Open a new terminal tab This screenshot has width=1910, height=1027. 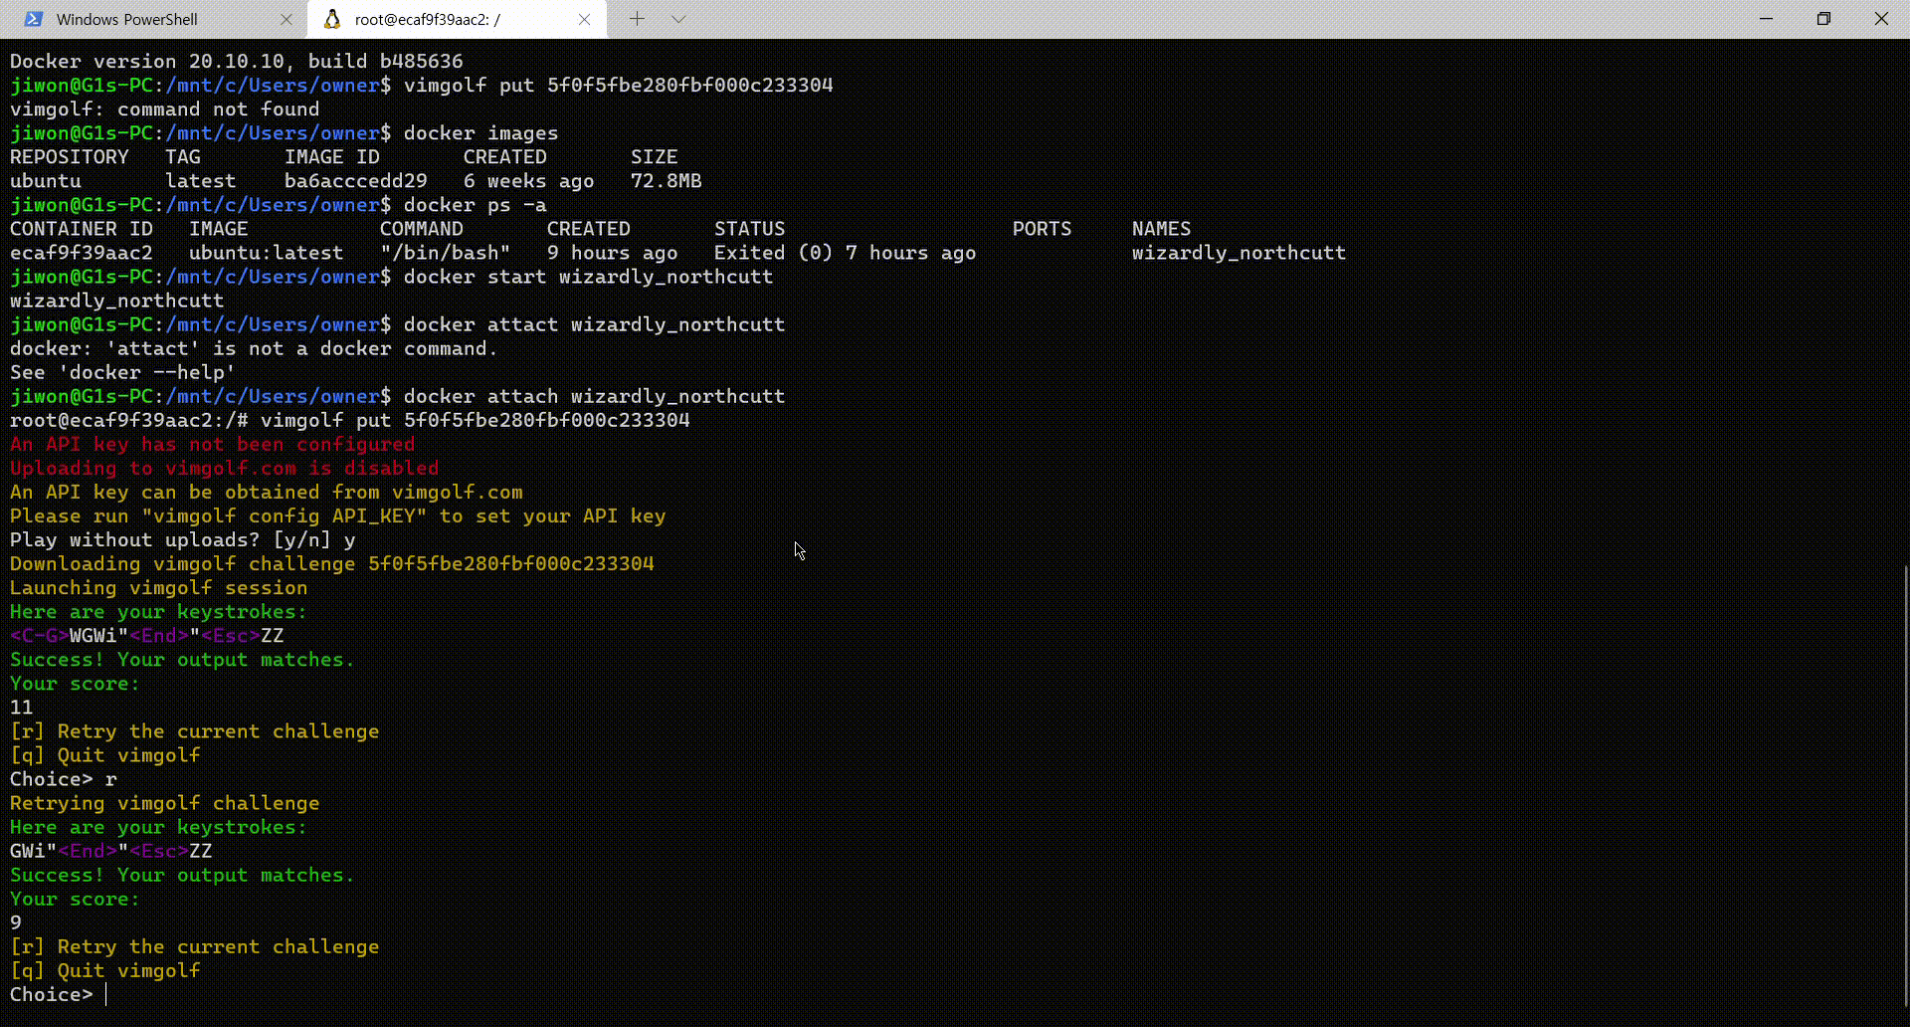click(x=637, y=19)
